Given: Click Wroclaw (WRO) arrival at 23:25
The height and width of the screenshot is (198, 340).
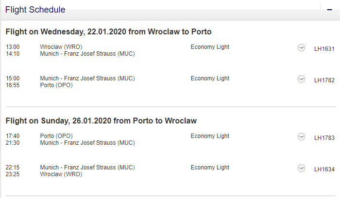Looking at the screenshot, I should [61, 174].
